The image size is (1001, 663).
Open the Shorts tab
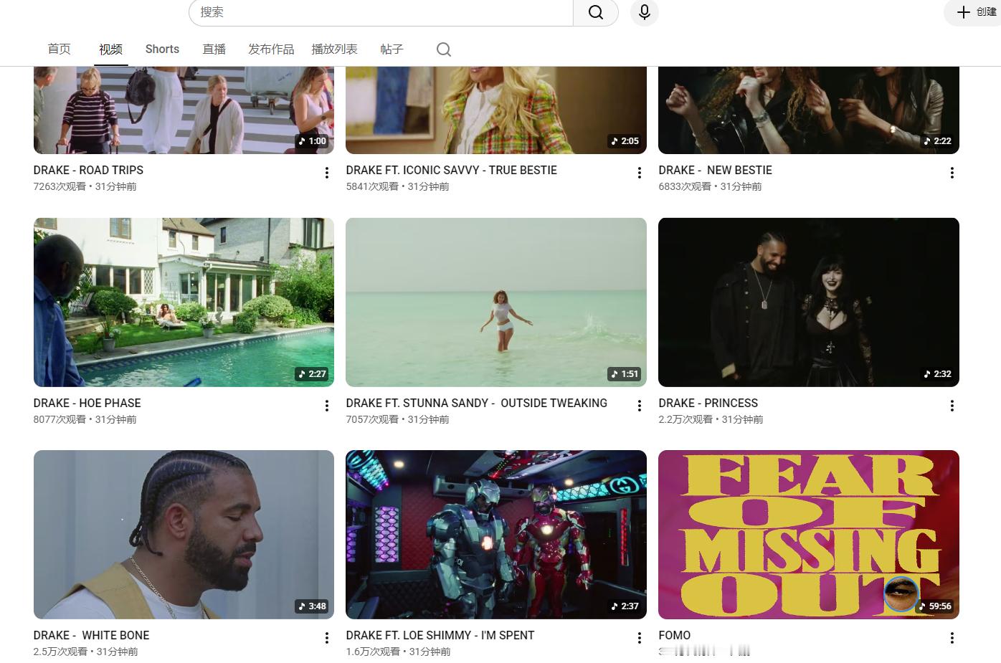(x=162, y=49)
